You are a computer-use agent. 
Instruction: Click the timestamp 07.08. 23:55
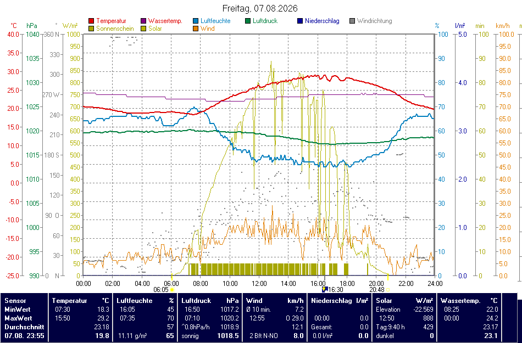pyautogui.click(x=24, y=336)
